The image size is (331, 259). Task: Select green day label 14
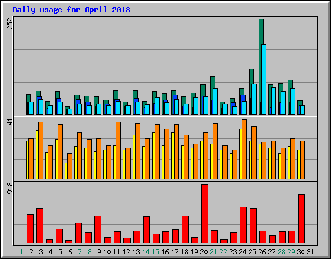point(145,252)
